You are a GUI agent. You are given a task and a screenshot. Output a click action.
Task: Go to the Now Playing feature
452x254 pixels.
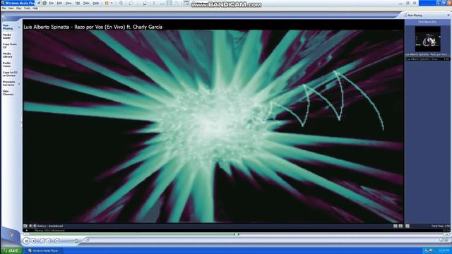tap(8, 27)
